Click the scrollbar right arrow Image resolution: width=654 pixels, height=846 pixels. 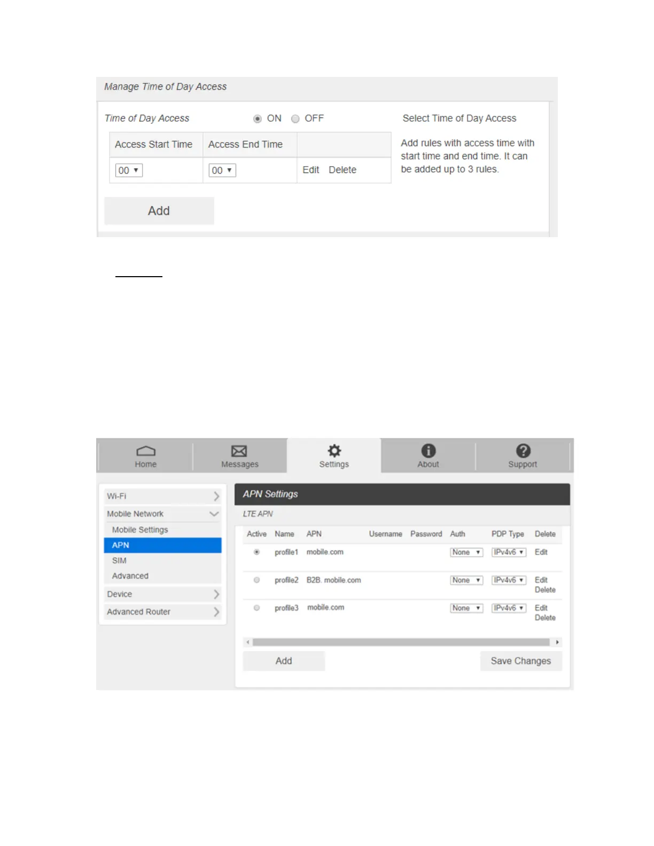tap(557, 643)
